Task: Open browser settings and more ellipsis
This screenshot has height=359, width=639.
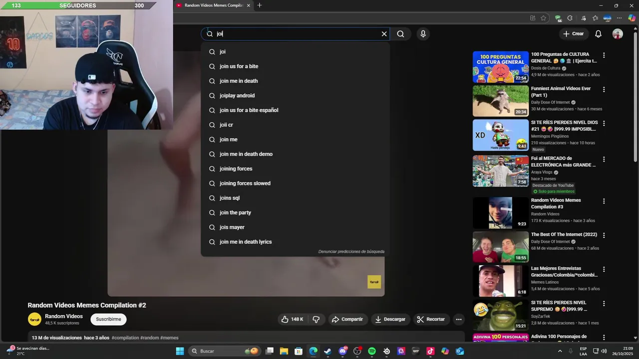Action: click(620, 18)
